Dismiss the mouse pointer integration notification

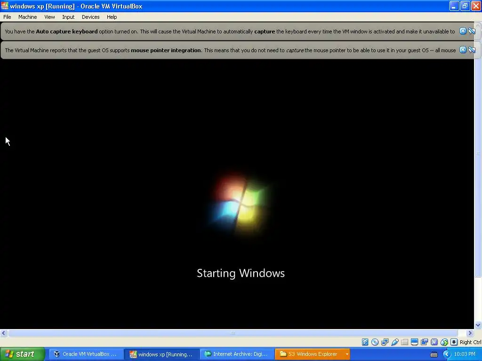(x=463, y=50)
